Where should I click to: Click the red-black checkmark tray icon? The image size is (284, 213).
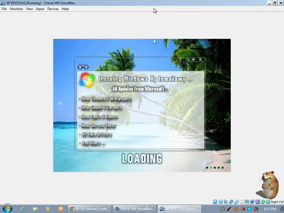point(229,209)
